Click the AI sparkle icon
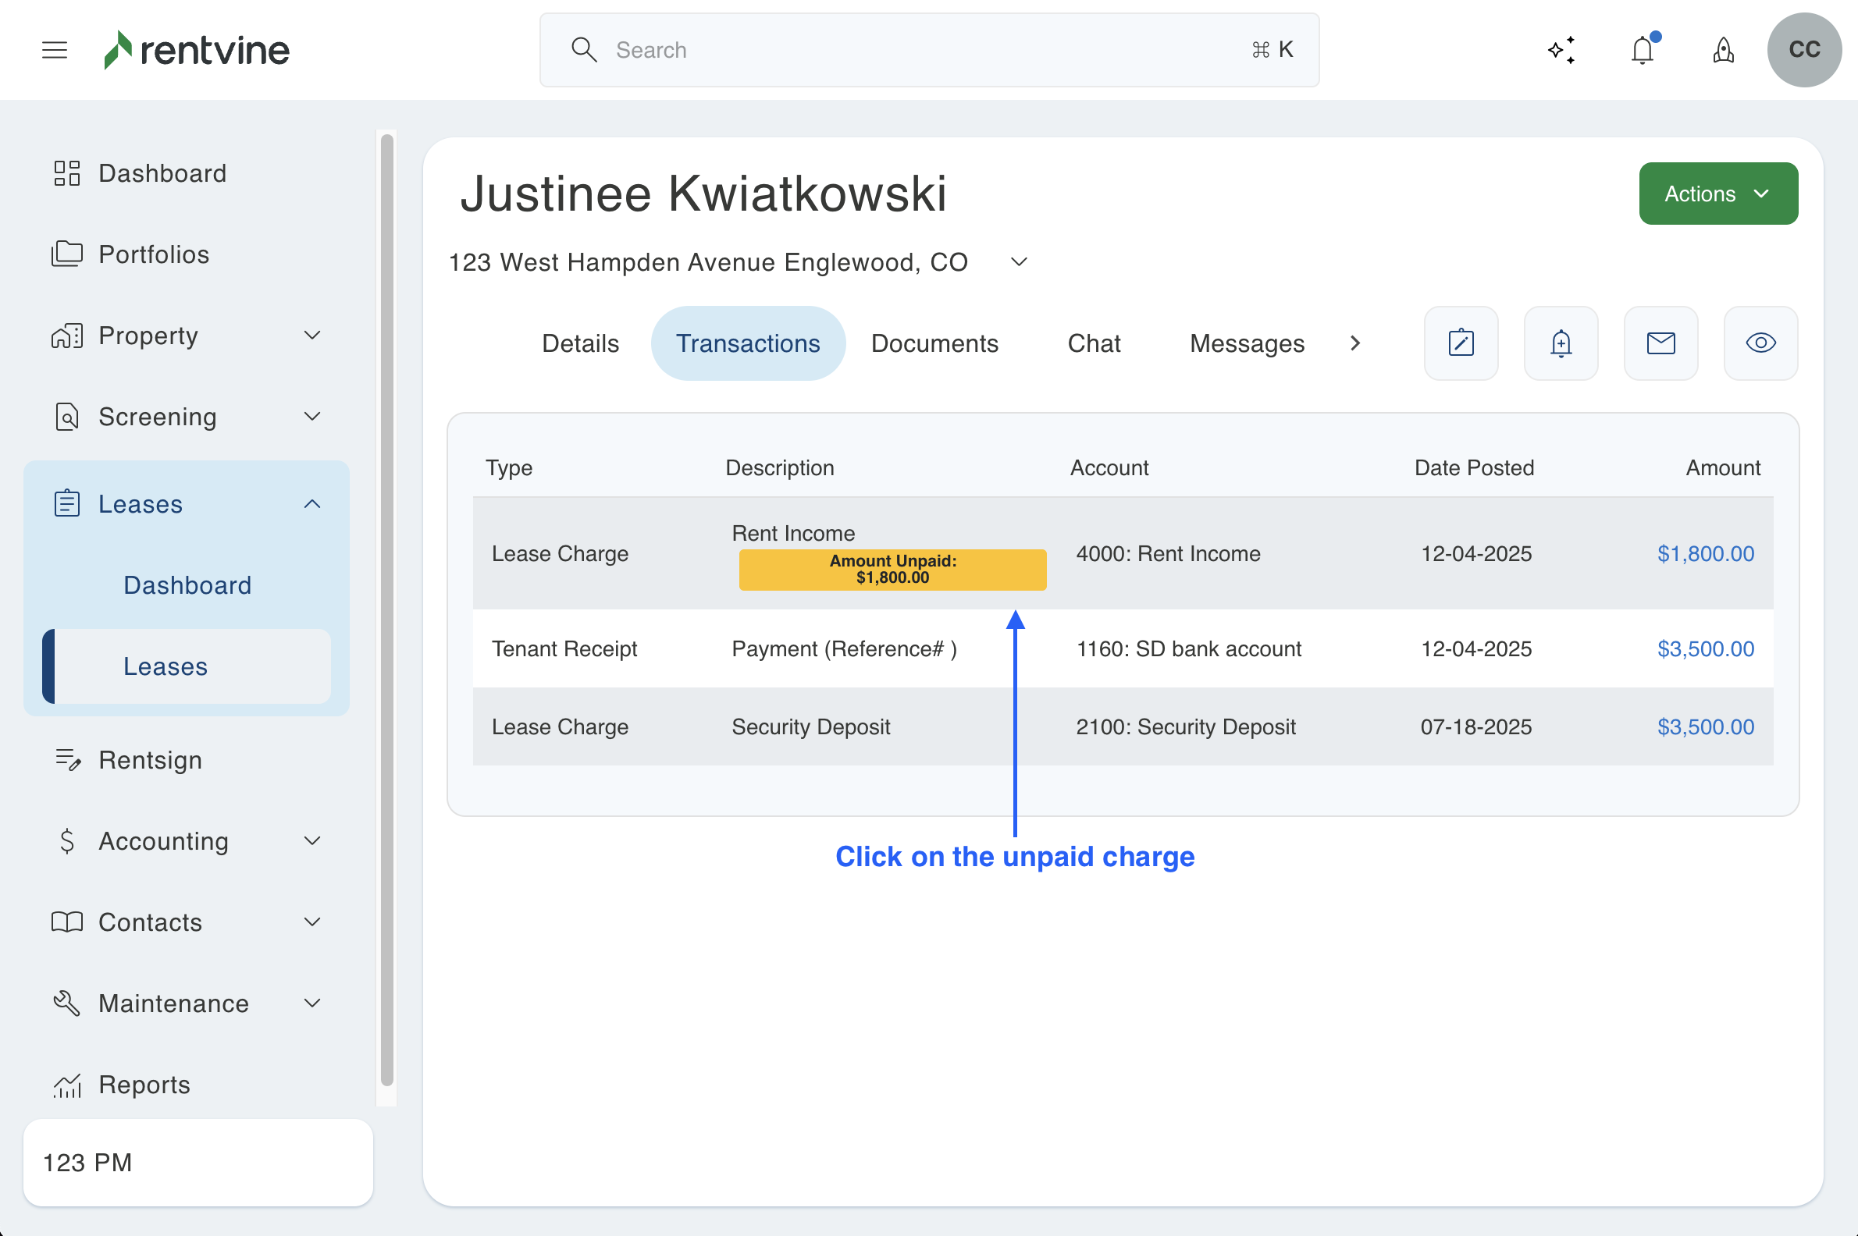 click(x=1561, y=50)
